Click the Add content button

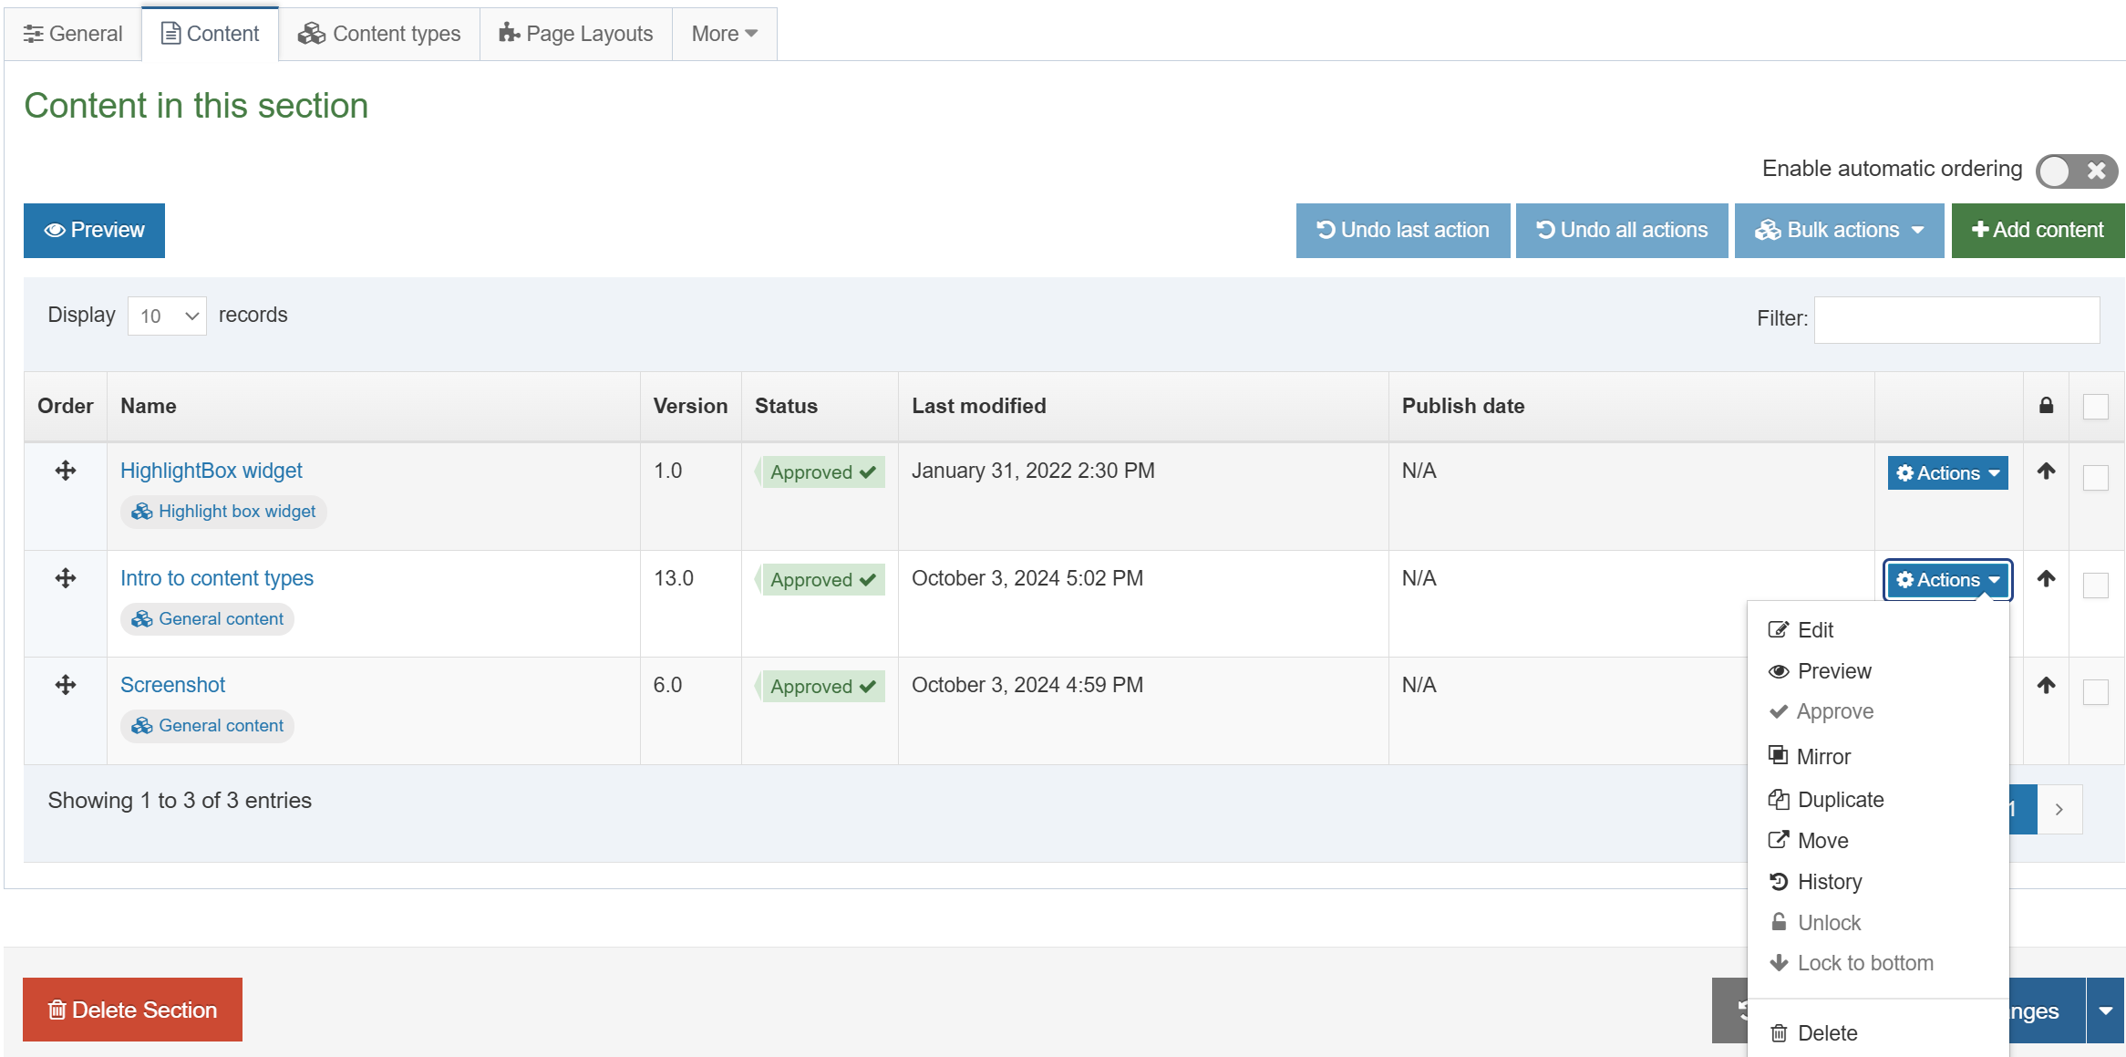(2037, 231)
